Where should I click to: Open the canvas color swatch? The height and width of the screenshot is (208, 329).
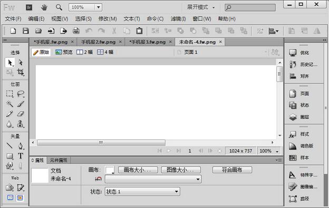point(110,170)
